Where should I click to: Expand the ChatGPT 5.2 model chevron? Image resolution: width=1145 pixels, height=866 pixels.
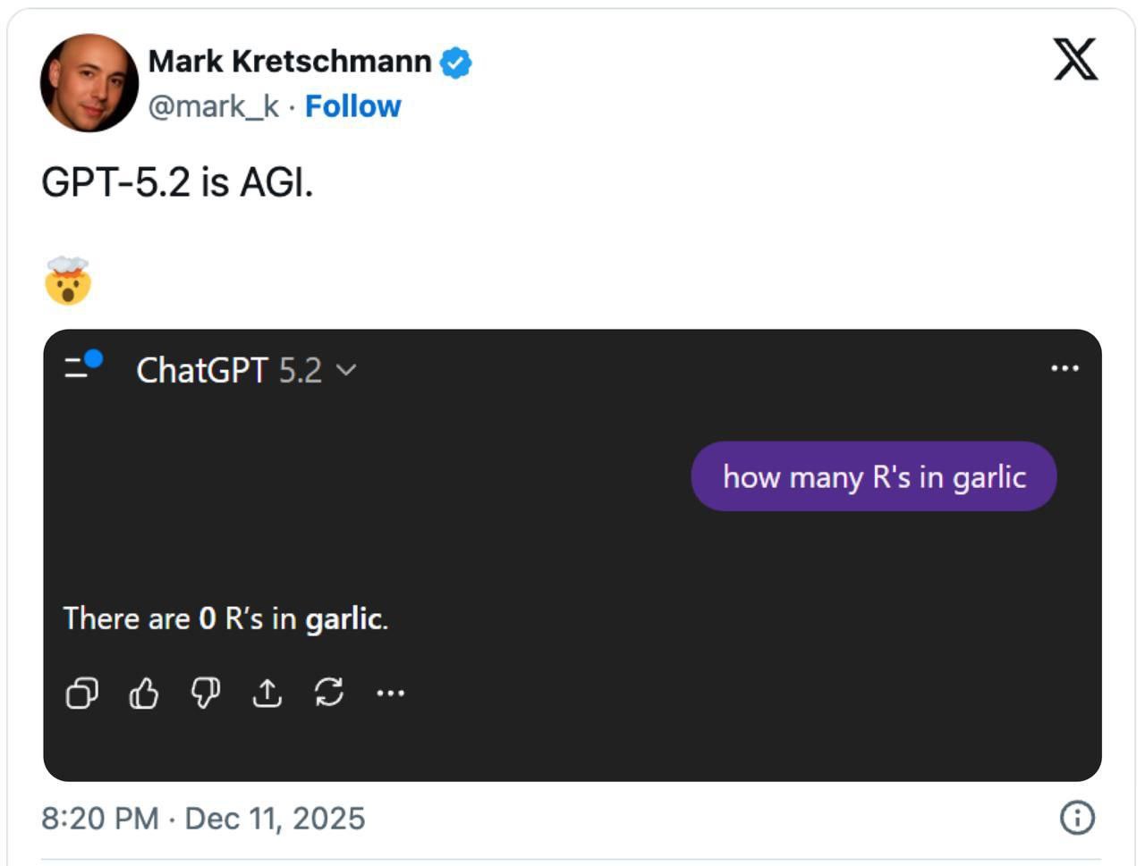click(346, 370)
